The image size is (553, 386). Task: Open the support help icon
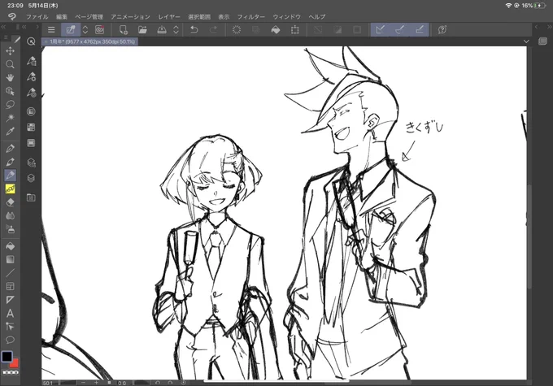coord(442,29)
